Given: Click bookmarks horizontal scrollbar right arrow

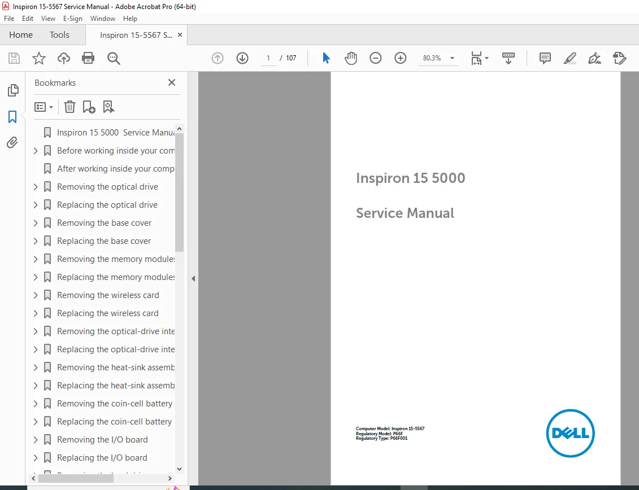Looking at the screenshot, I should pos(170,478).
